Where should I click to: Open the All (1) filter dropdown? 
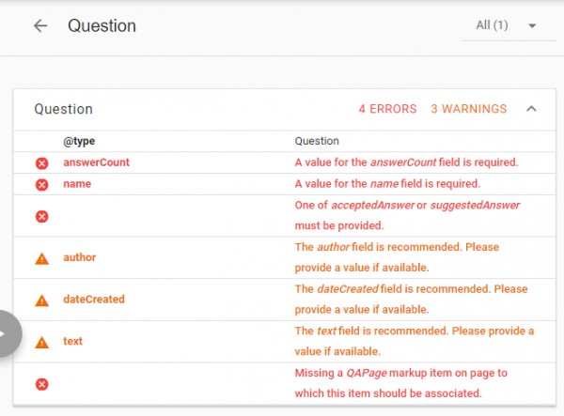tap(505, 25)
